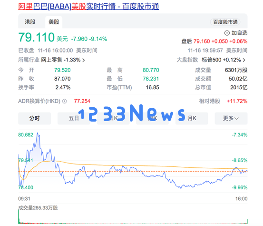Image resolution: width=263 pixels, height=226 pixels.
Task: Click the volume bar chart under 成交量265.33万股
Action: tap(133, 217)
